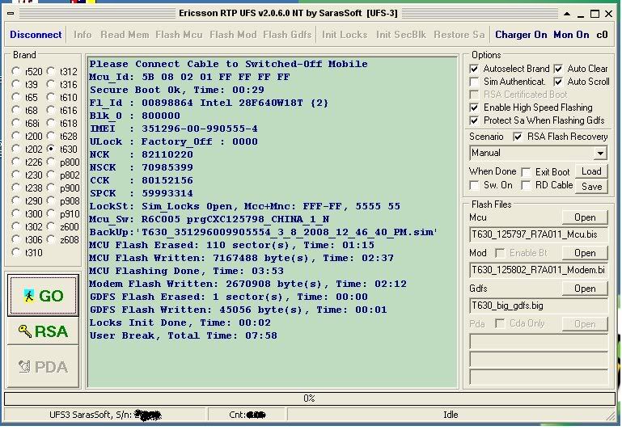Click the grayed PDA button

(x=43, y=367)
